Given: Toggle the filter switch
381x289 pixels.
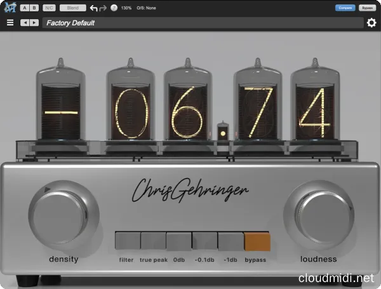Looking at the screenshot, I should [127, 241].
